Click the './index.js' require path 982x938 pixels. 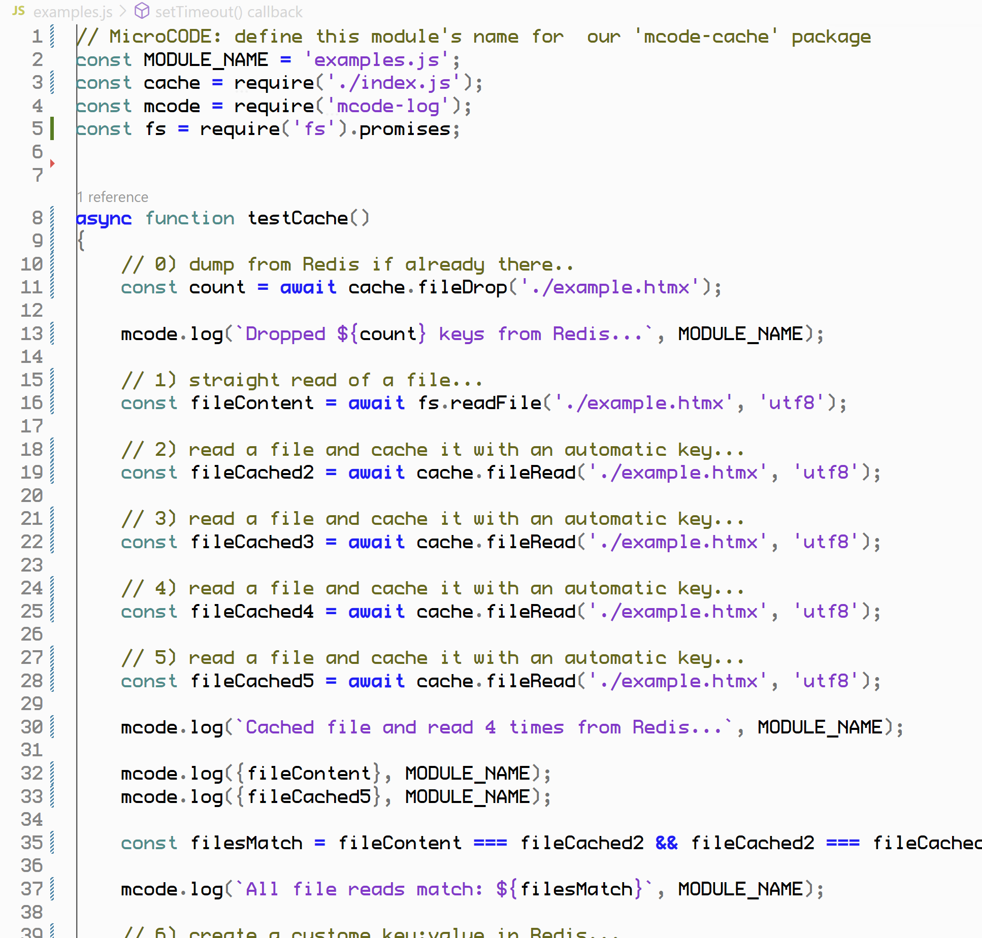[x=394, y=83]
